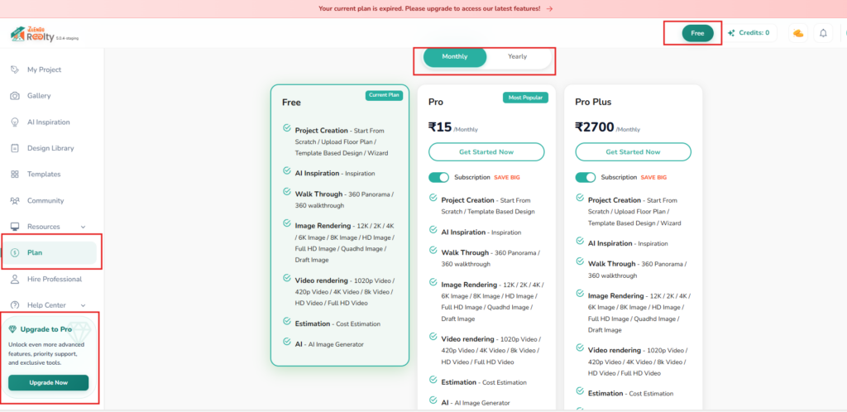
Task: Expand the Help Center menu chevron
Action: click(83, 306)
